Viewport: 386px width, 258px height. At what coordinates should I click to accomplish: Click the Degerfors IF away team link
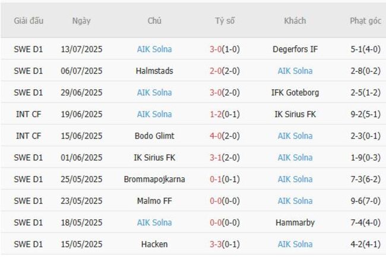(x=295, y=49)
